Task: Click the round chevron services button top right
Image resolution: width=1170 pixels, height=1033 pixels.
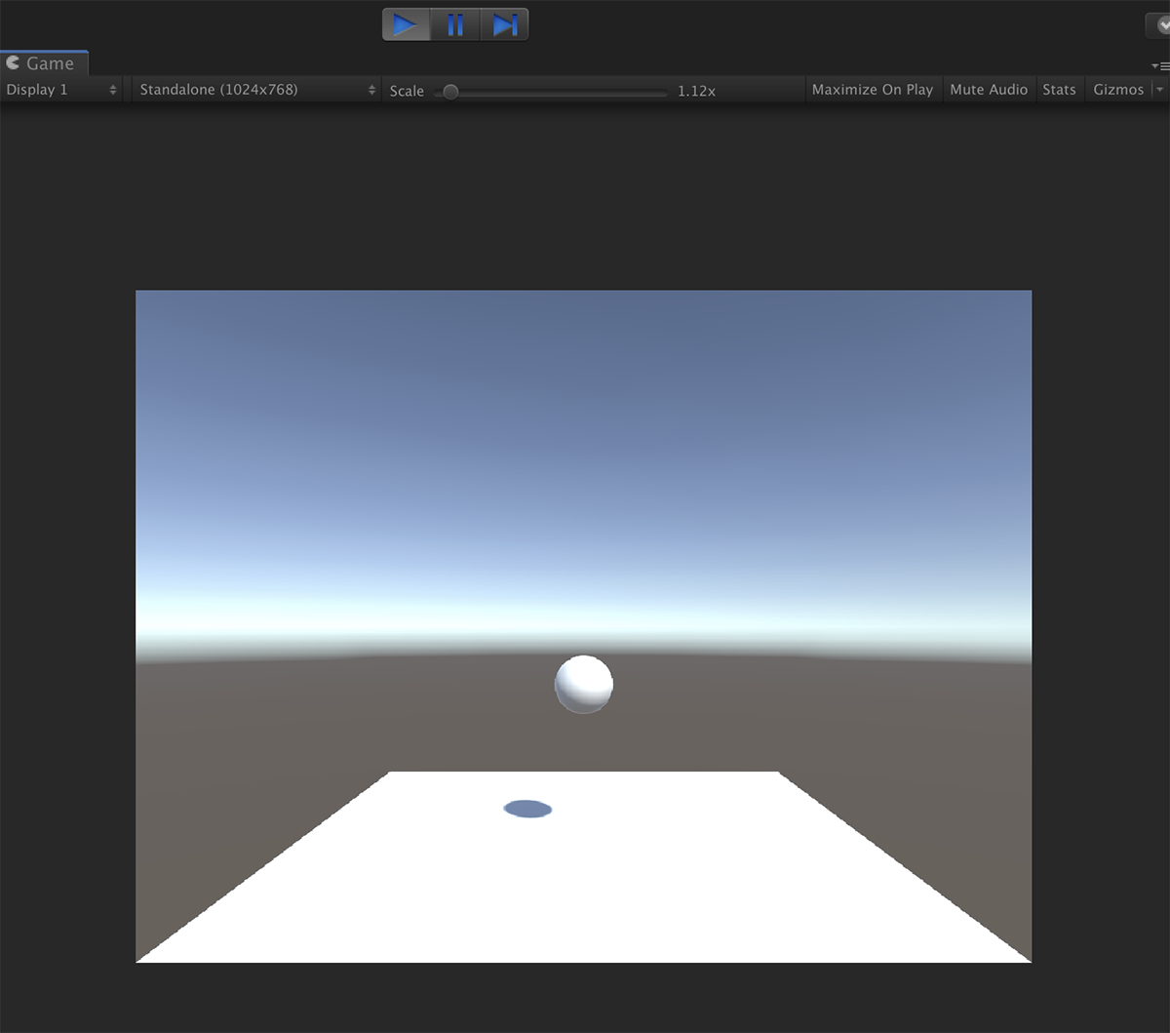Action: (x=1162, y=24)
